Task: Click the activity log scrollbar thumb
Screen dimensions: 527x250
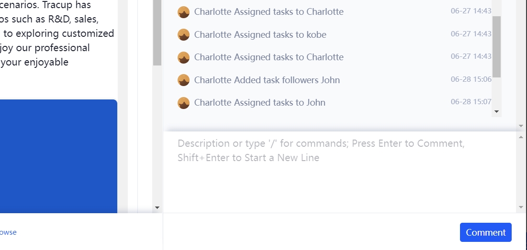Action: point(496,46)
